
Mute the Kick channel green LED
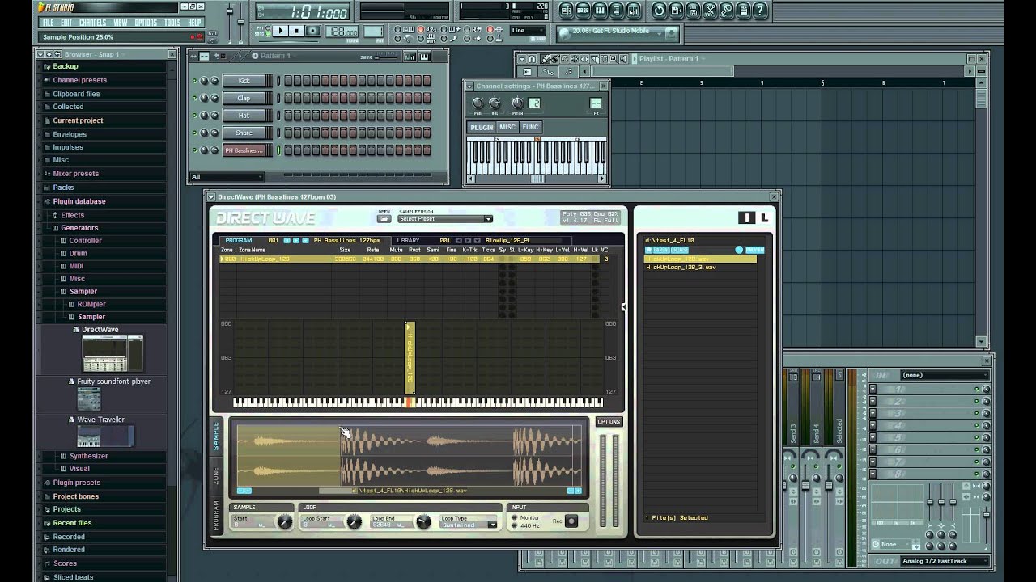[194, 81]
